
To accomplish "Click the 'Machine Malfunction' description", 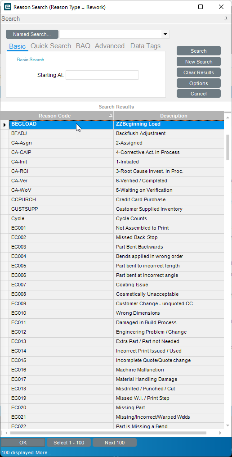I will [x=140, y=370].
